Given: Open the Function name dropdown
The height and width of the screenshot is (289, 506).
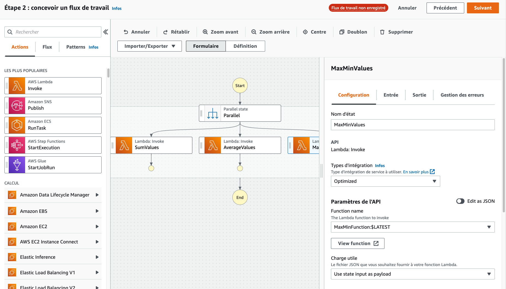Looking at the screenshot, I should point(413,227).
